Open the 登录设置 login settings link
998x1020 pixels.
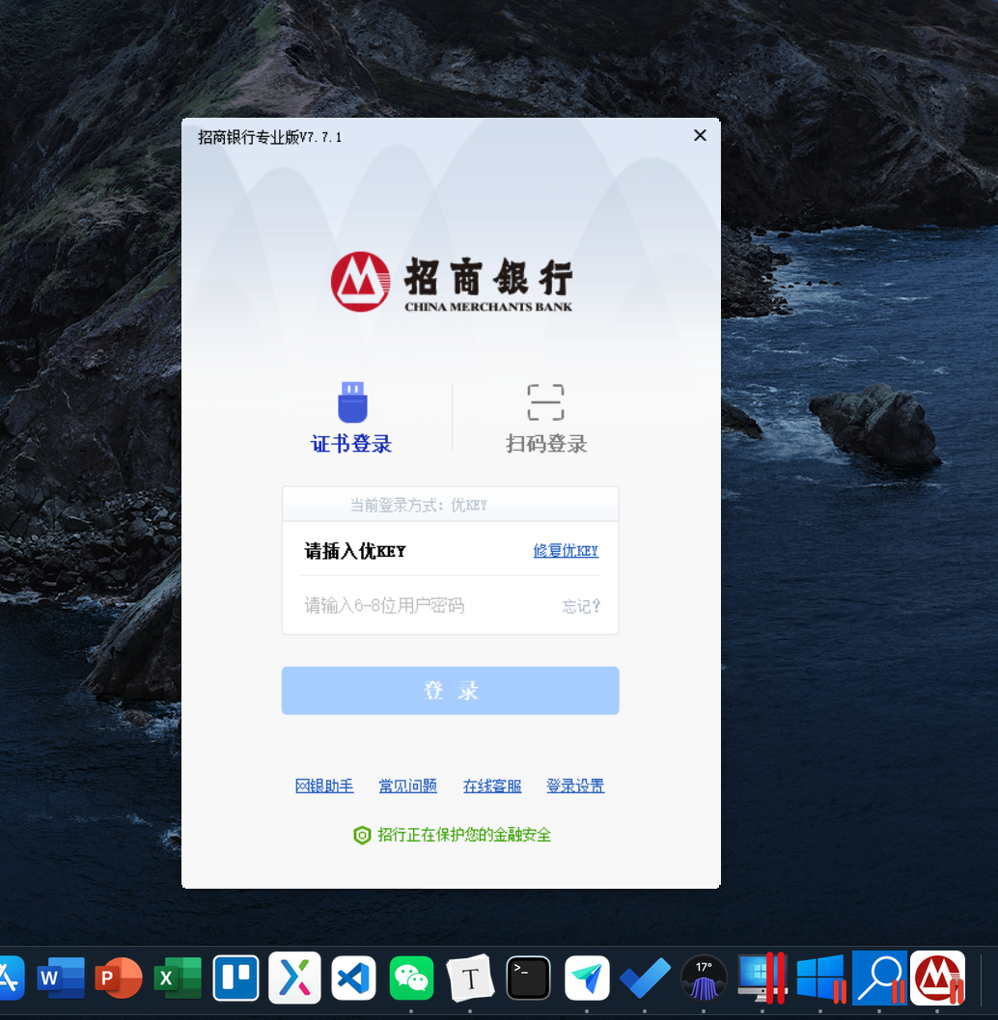[x=575, y=786]
